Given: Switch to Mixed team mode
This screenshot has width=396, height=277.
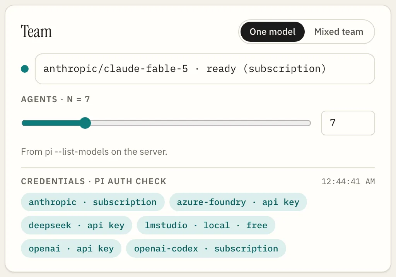Looking at the screenshot, I should click(339, 32).
